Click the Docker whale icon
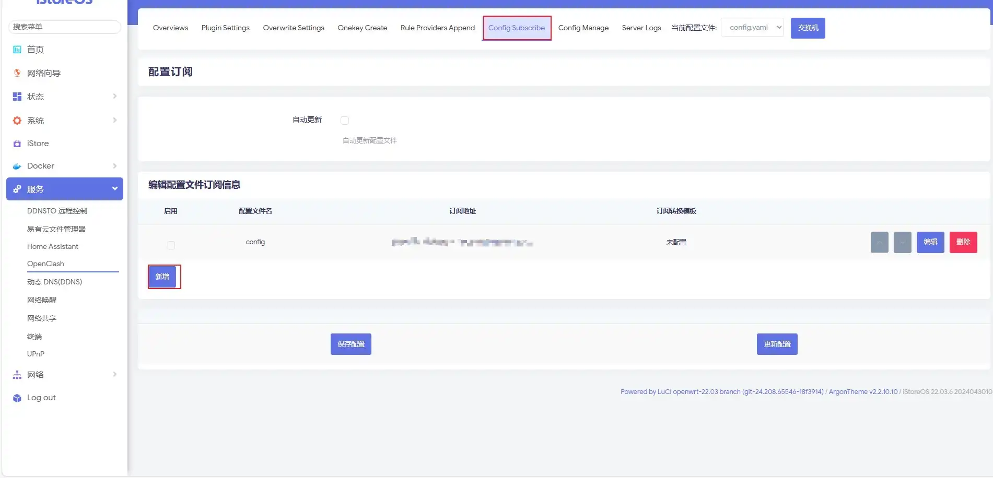This screenshot has width=993, height=478. (17, 166)
